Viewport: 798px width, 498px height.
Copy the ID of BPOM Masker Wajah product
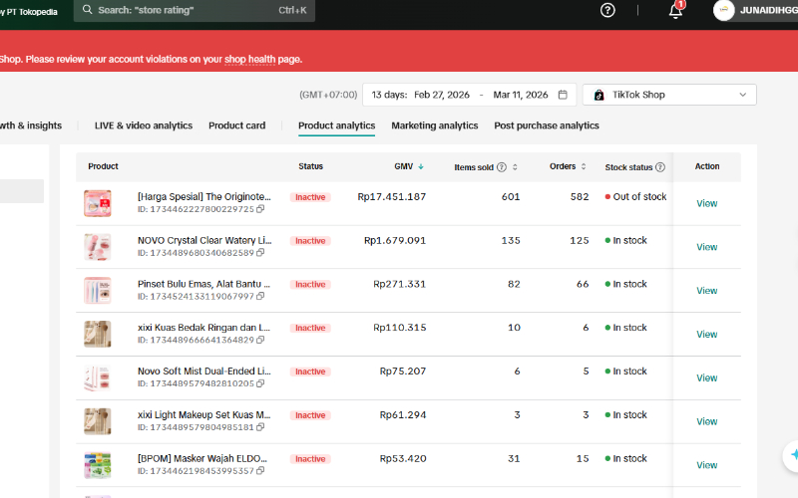[x=260, y=471]
